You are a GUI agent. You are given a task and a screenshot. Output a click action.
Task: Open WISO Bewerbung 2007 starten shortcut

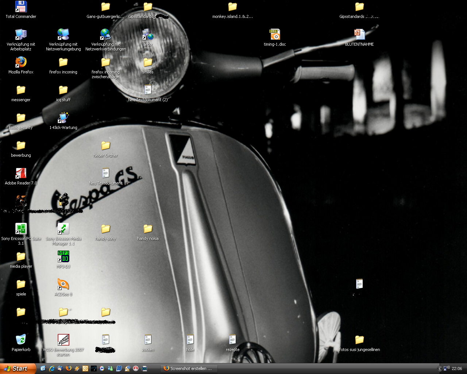[63, 340]
